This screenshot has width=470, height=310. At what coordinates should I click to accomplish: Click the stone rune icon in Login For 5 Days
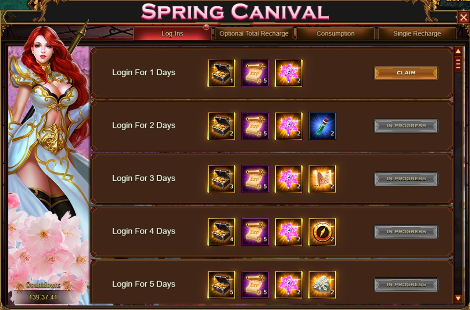click(x=322, y=285)
